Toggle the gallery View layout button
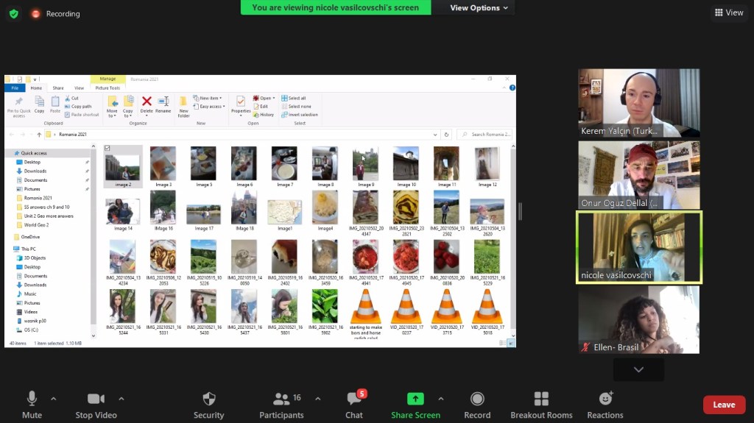 point(728,13)
